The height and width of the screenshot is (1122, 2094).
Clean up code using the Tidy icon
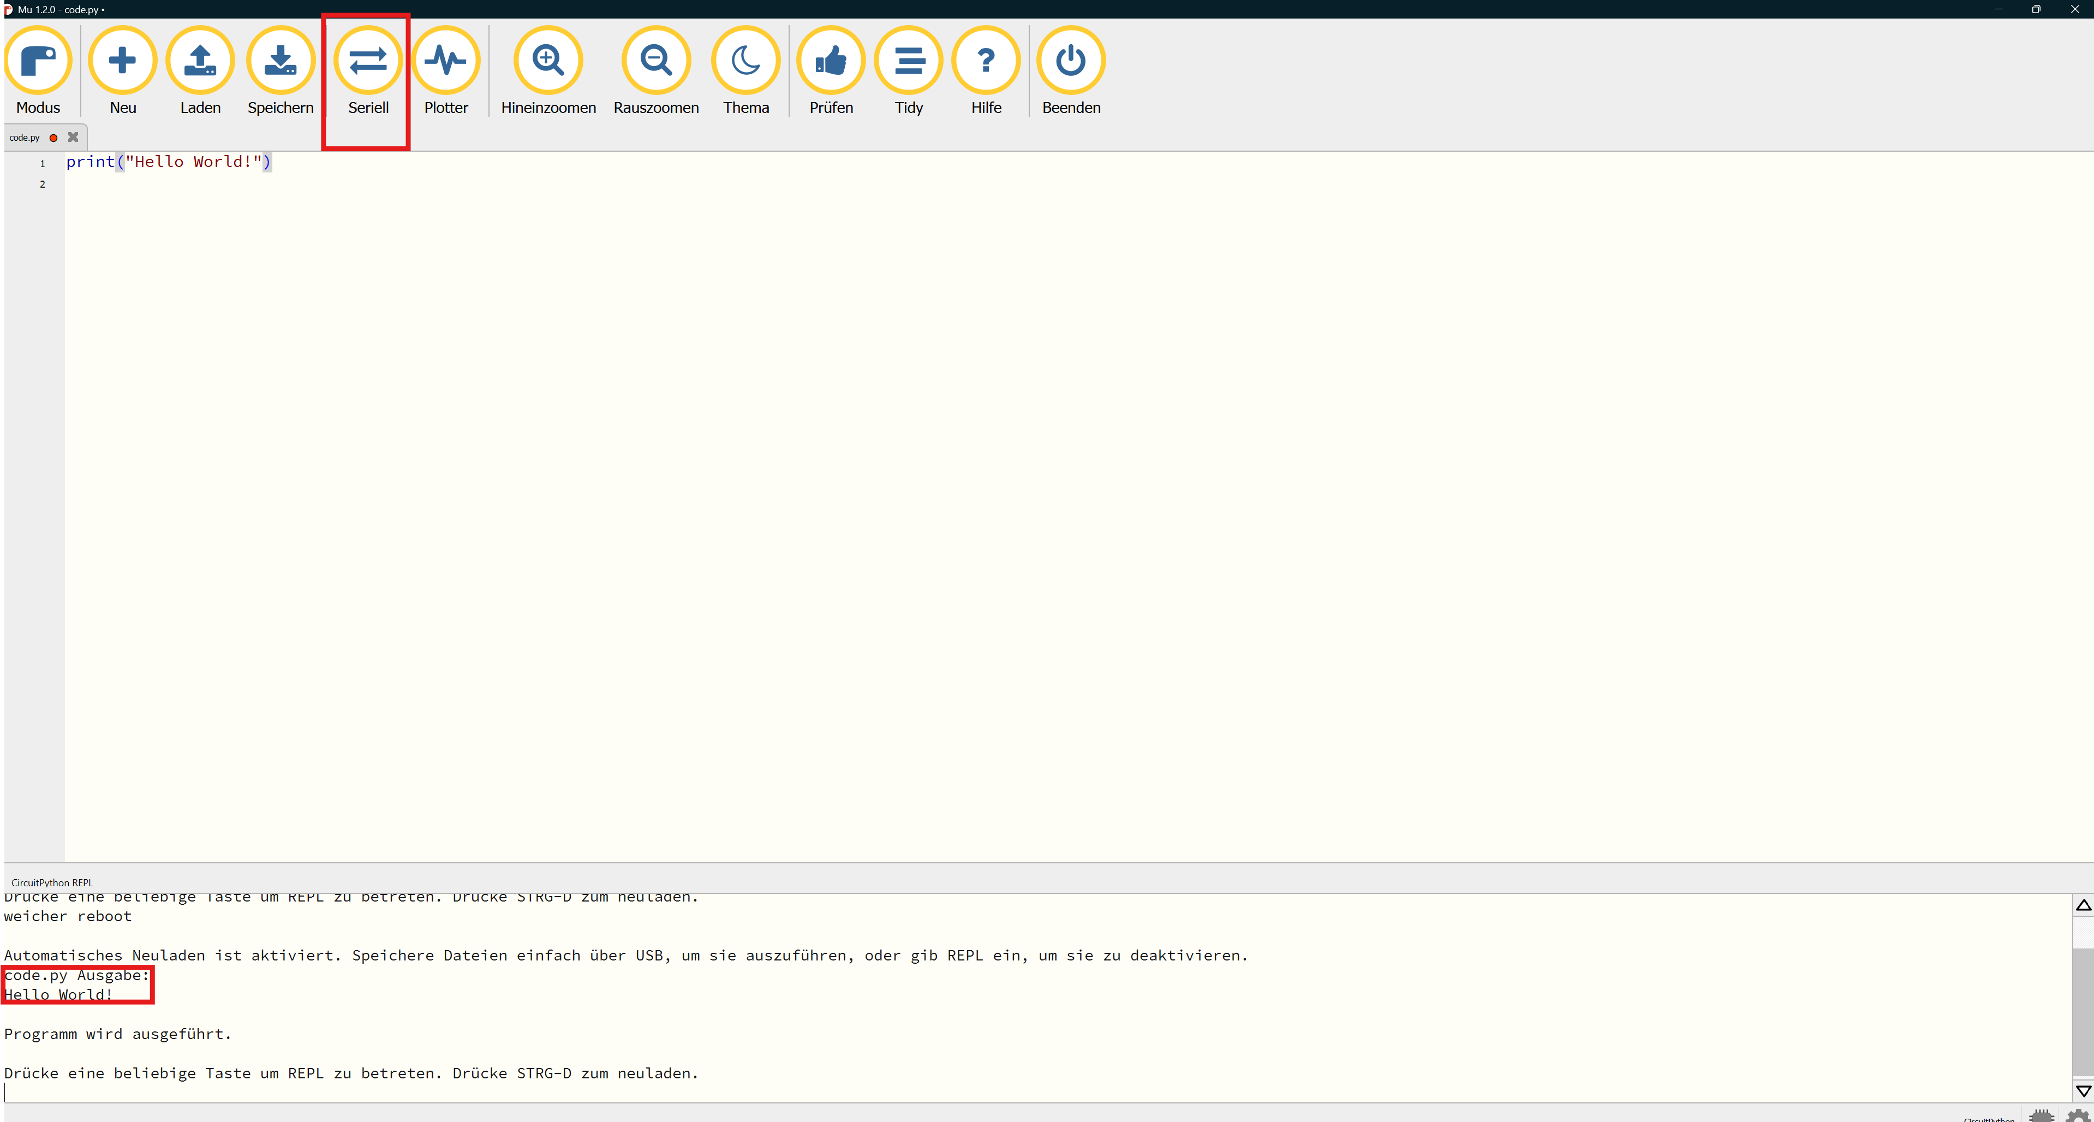[908, 61]
